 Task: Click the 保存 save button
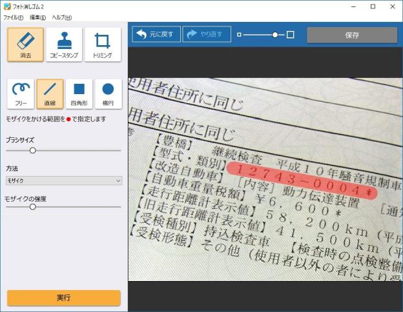tap(352, 35)
